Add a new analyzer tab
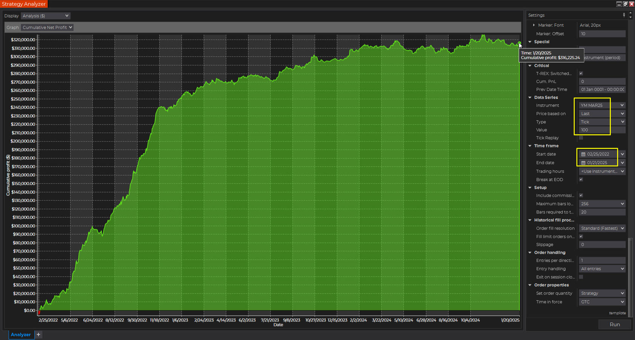The height and width of the screenshot is (340, 635). (38, 334)
